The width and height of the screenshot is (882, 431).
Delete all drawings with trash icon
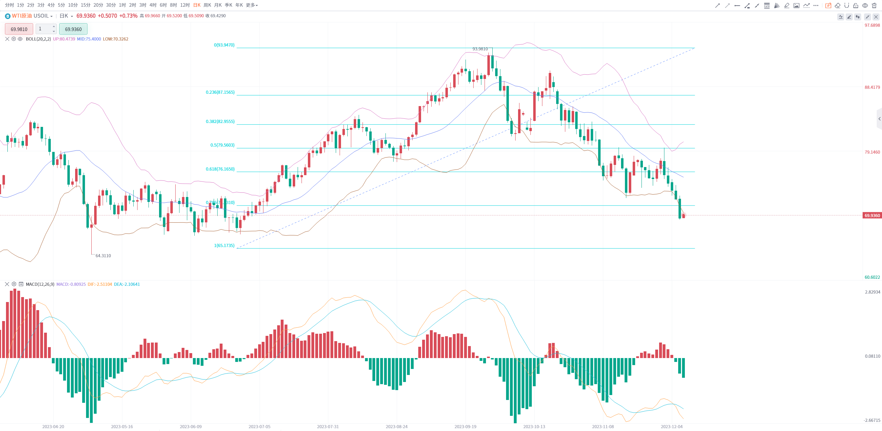(874, 5)
